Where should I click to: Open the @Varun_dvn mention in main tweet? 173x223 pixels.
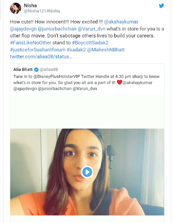click(x=92, y=29)
